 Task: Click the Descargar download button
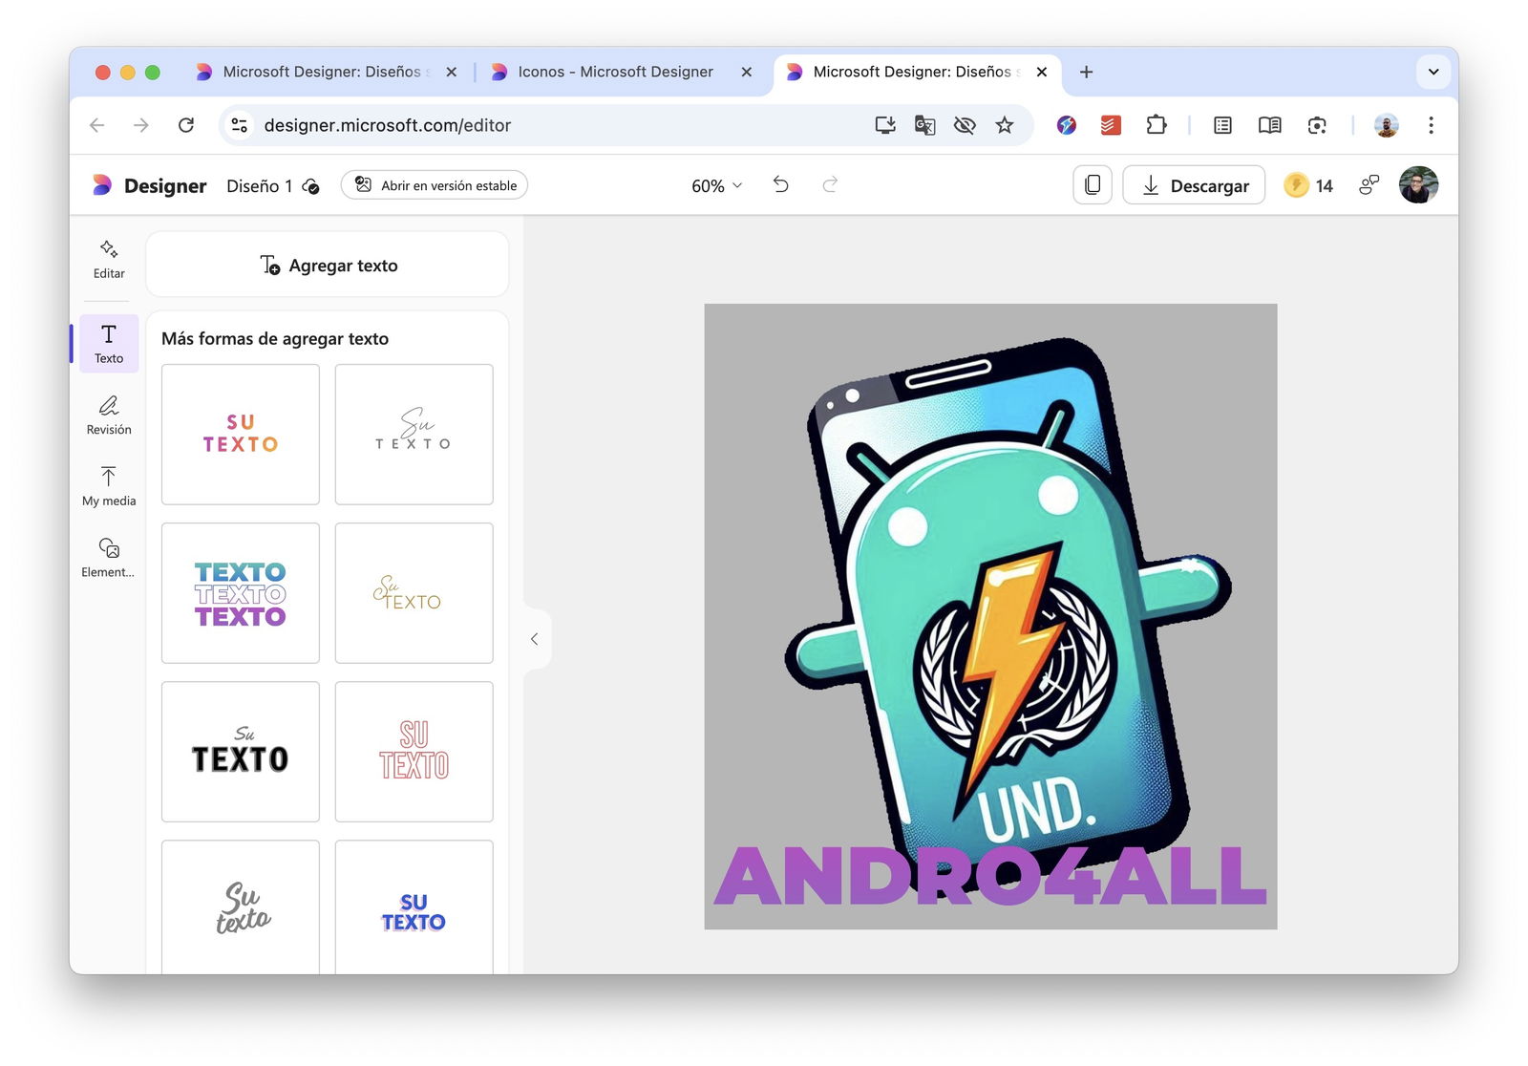click(1194, 184)
